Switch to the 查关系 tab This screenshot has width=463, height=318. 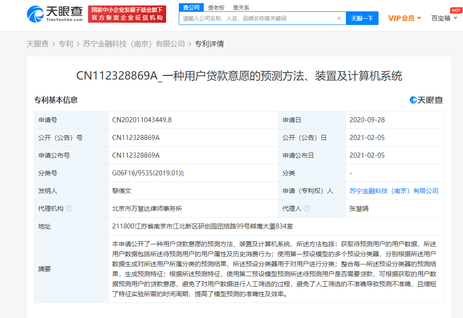pyautogui.click(x=241, y=8)
